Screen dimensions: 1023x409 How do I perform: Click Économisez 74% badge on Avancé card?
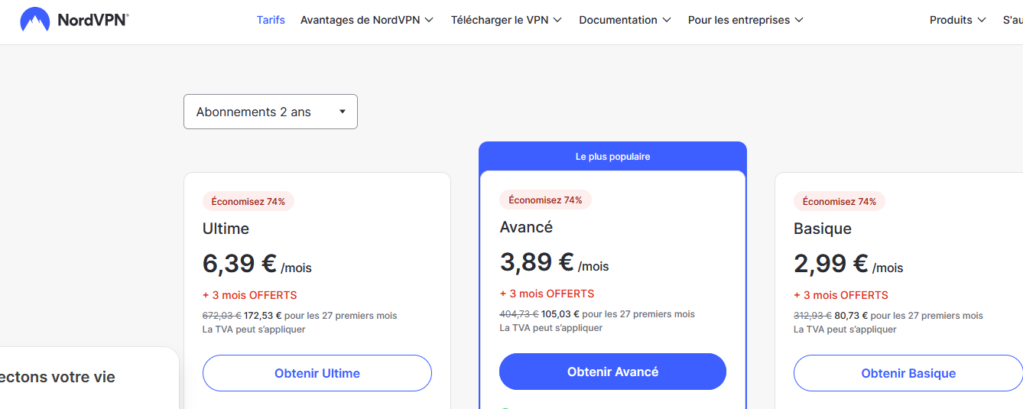[545, 200]
